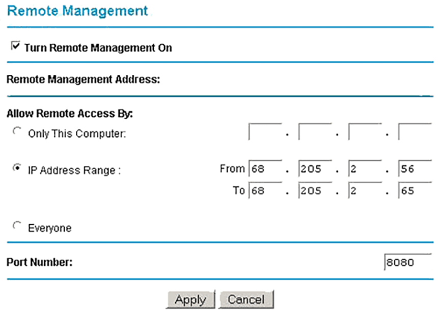Click third octet field of Only This Computer

click(365, 132)
